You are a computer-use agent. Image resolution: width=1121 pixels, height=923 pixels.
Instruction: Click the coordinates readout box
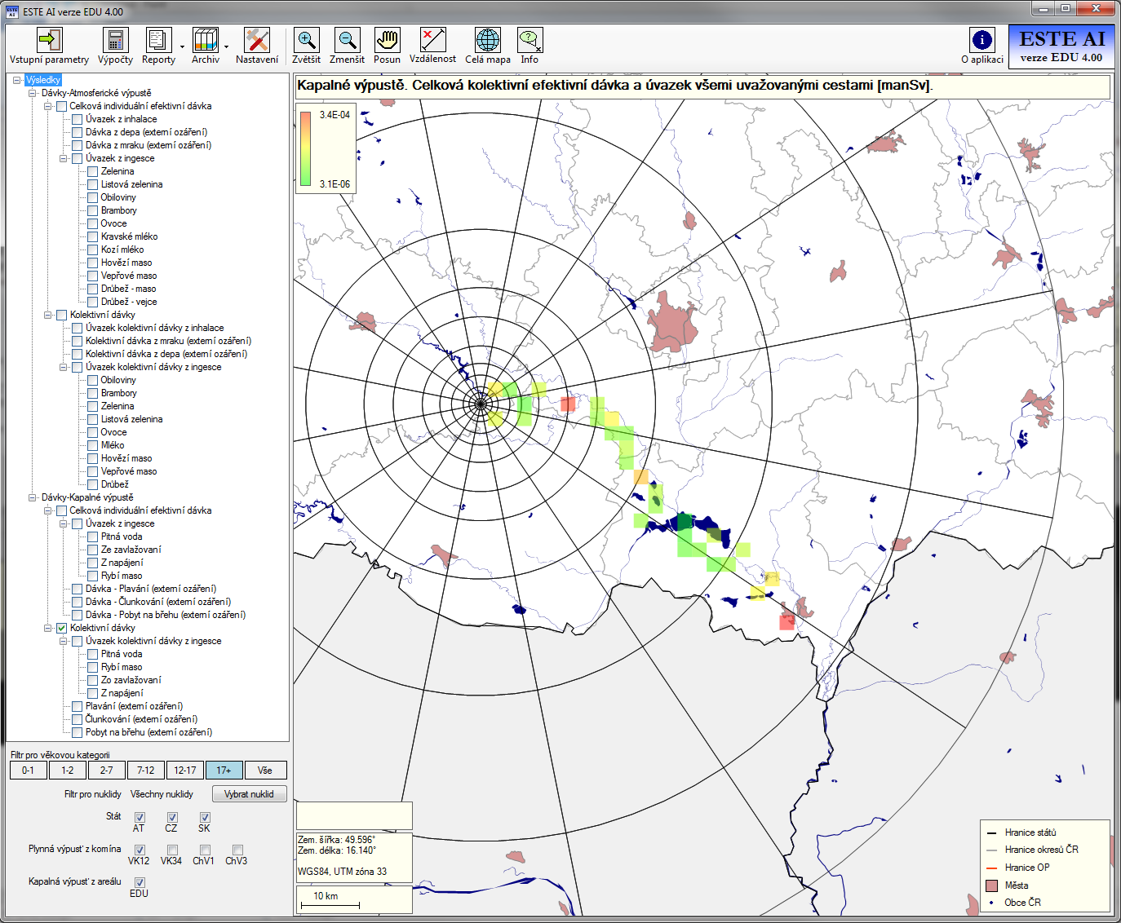point(354,856)
